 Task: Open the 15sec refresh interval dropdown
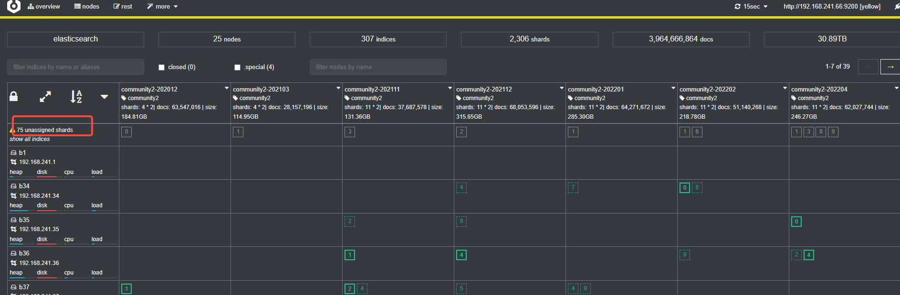click(752, 7)
